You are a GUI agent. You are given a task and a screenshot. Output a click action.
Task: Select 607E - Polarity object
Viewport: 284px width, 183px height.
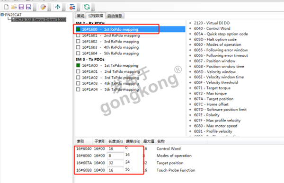[x=207, y=115]
